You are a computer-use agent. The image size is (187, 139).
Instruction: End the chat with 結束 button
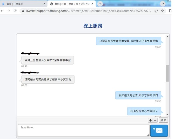[163, 120]
